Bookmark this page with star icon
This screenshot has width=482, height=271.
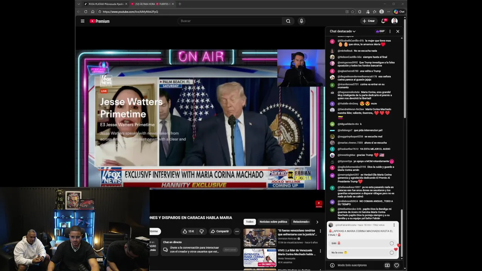352,12
